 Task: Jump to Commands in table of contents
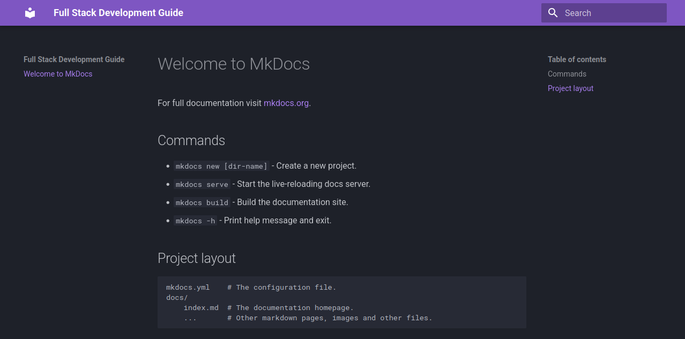pyautogui.click(x=567, y=74)
